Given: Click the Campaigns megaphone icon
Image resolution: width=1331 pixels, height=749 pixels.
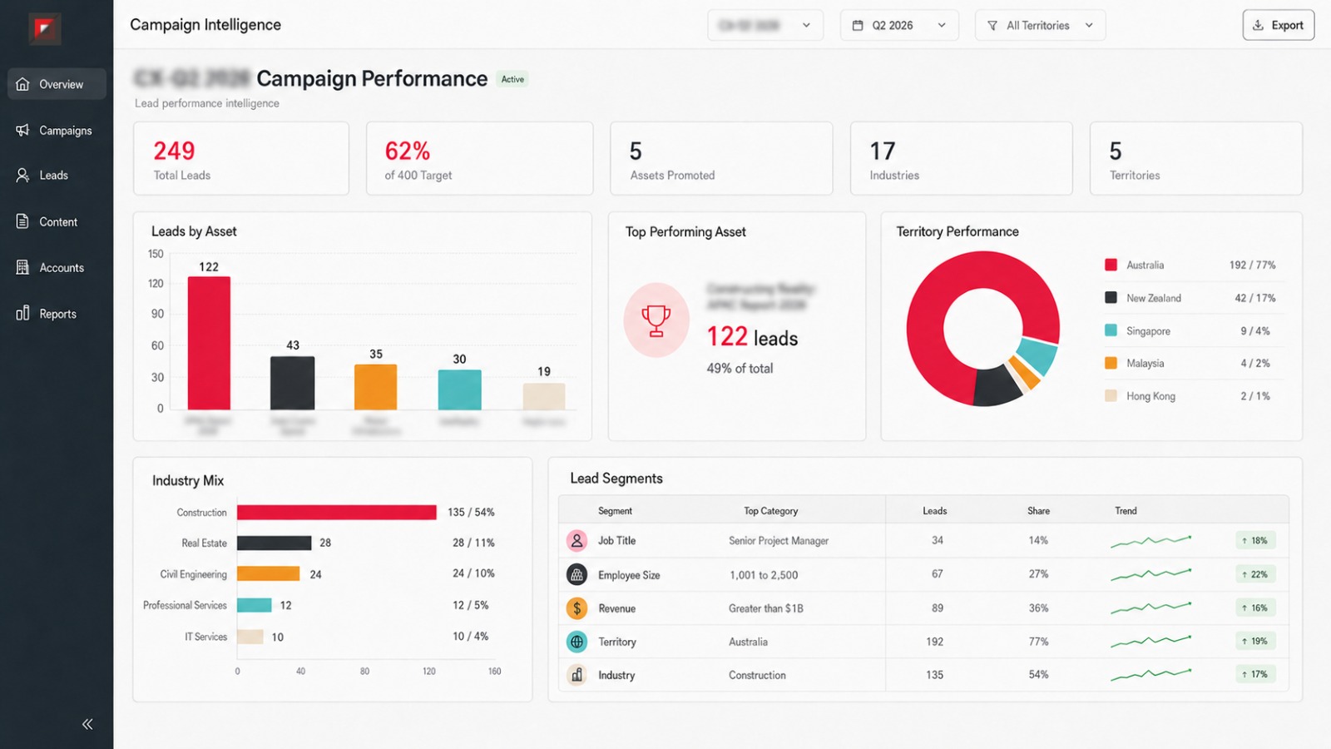Looking at the screenshot, I should 22,130.
